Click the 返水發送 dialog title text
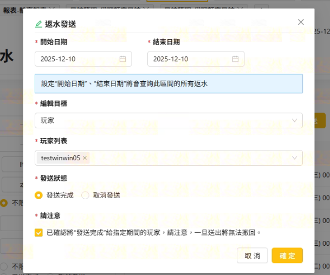Image resolution: width=330 pixels, height=275 pixels. coord(61,24)
